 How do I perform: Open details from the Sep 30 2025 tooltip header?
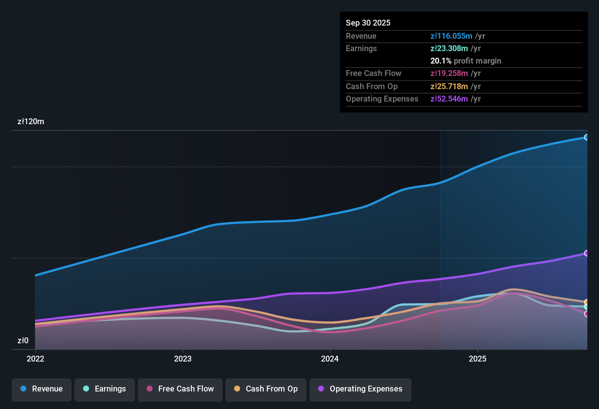(x=368, y=23)
